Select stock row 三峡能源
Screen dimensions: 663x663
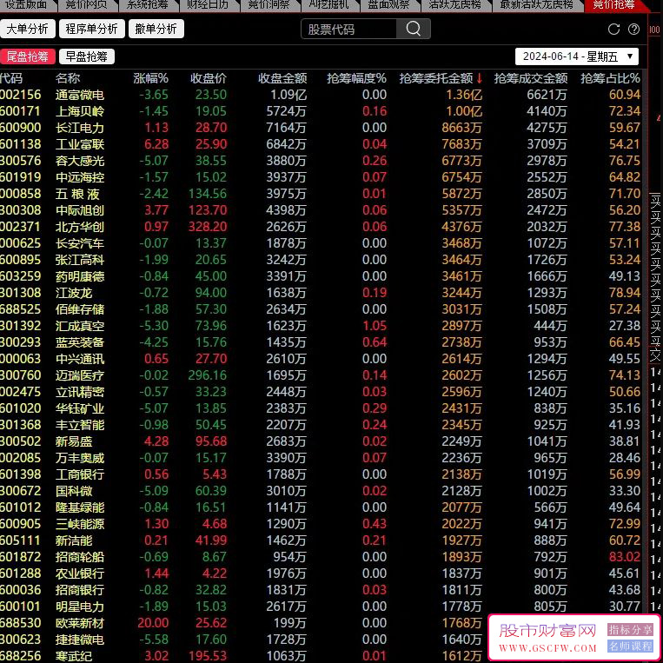click(x=320, y=523)
